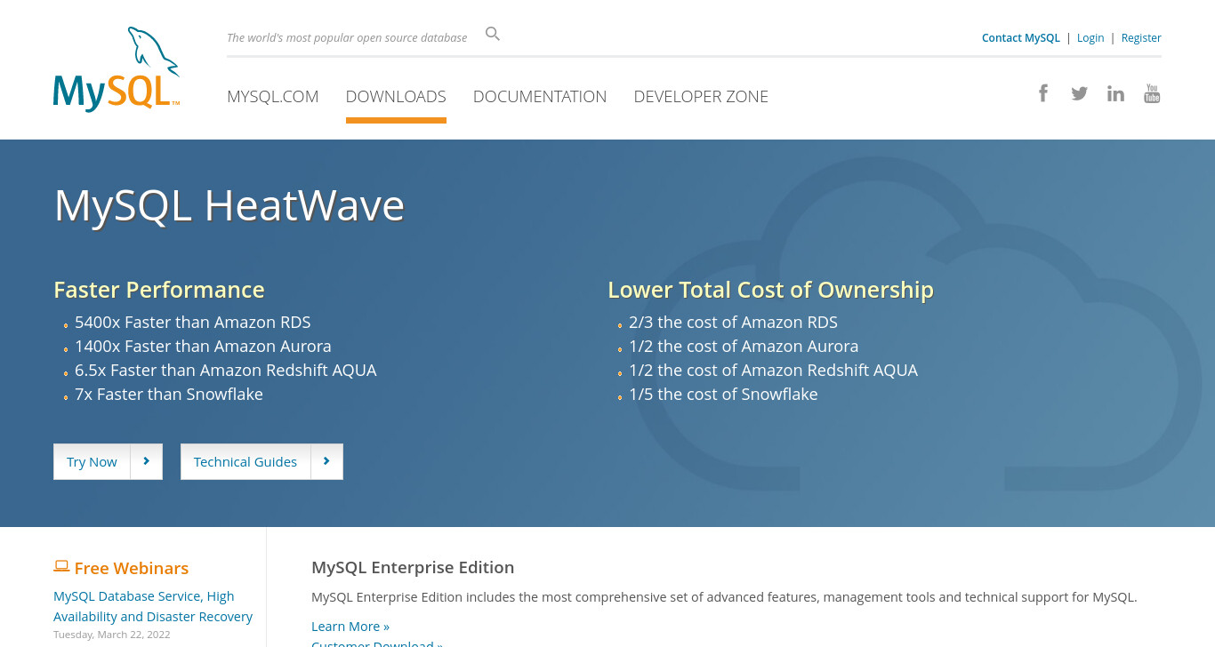The image size is (1215, 647).
Task: Click the MySQL dolphin logo
Action: [117, 69]
